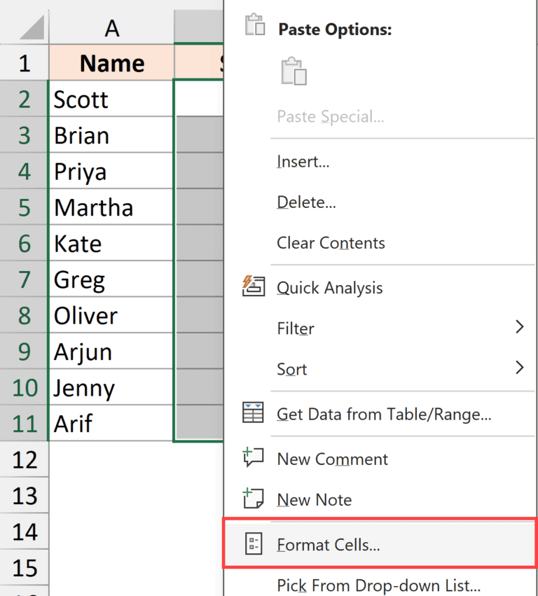Click the Insert menu entry
The width and height of the screenshot is (538, 596).
(303, 161)
